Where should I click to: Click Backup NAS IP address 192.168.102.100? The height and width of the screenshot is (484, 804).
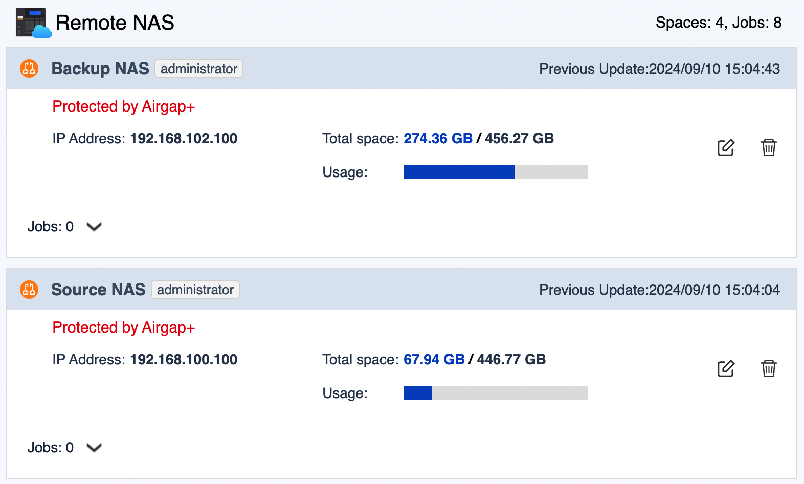tap(184, 139)
